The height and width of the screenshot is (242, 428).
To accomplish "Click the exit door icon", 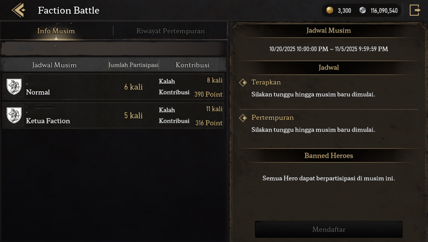I will click(415, 10).
